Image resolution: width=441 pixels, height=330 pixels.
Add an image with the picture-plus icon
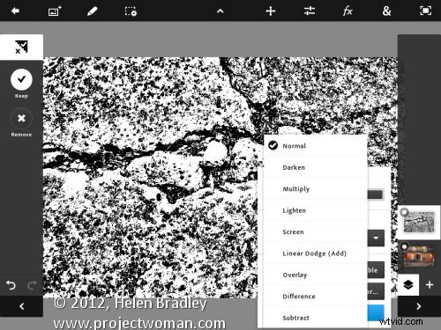(55, 11)
